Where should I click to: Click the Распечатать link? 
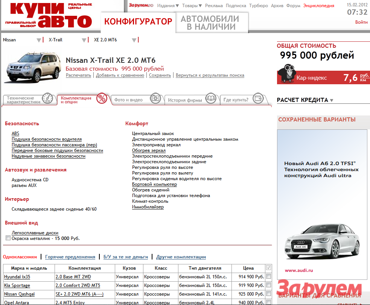point(78,75)
